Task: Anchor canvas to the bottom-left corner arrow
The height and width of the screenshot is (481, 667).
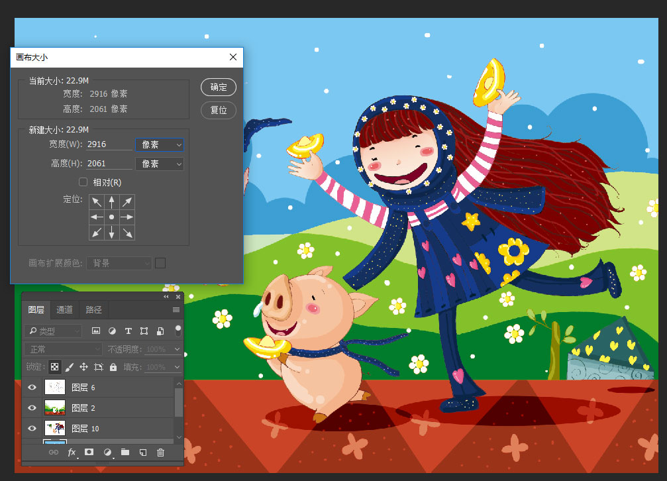Action: [x=97, y=233]
